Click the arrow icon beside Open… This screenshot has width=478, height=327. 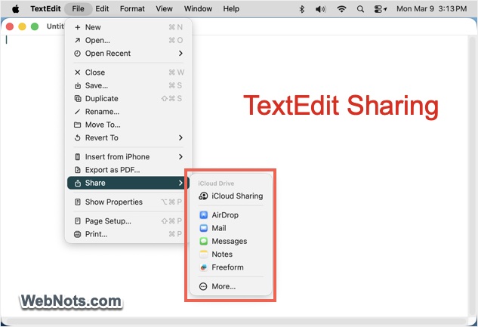coord(78,40)
